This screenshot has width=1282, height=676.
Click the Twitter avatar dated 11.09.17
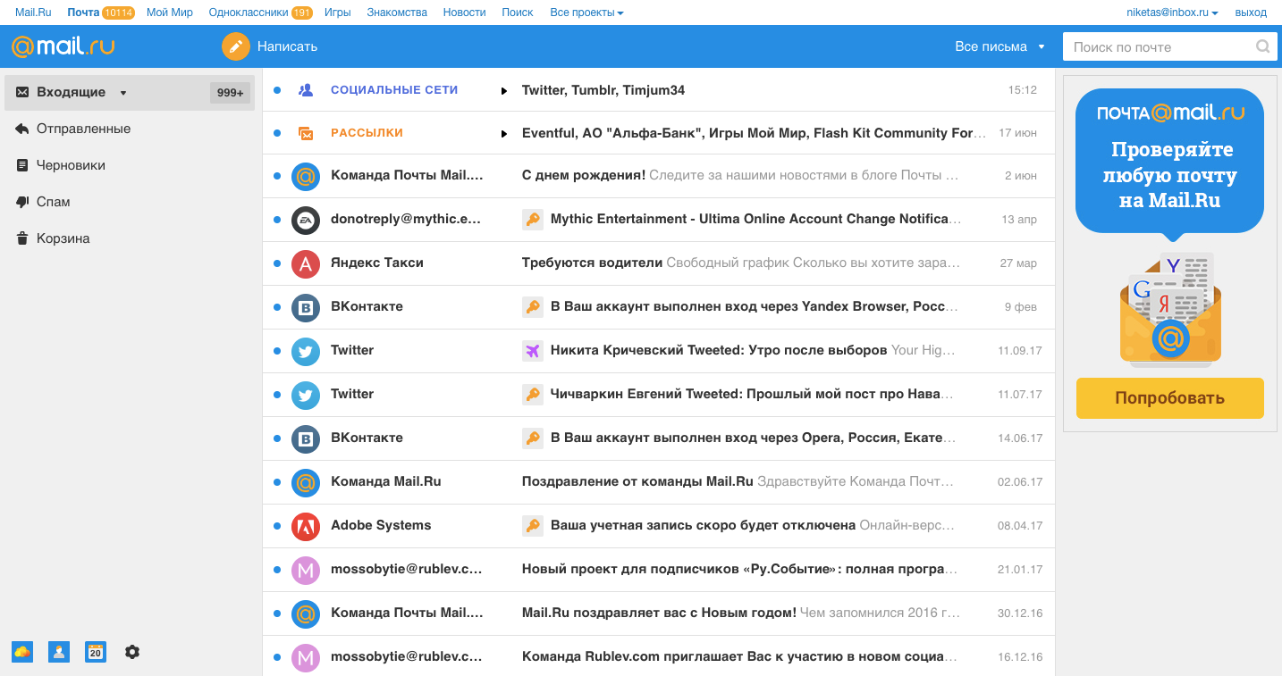306,351
